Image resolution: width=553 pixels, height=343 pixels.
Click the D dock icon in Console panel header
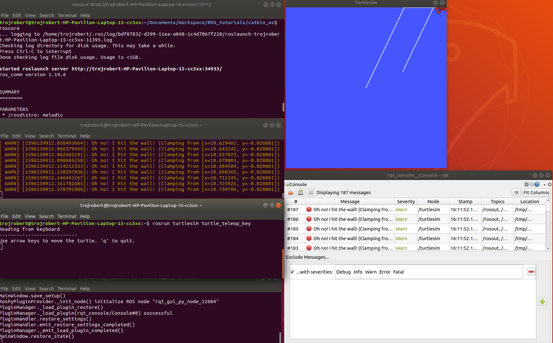point(526,185)
